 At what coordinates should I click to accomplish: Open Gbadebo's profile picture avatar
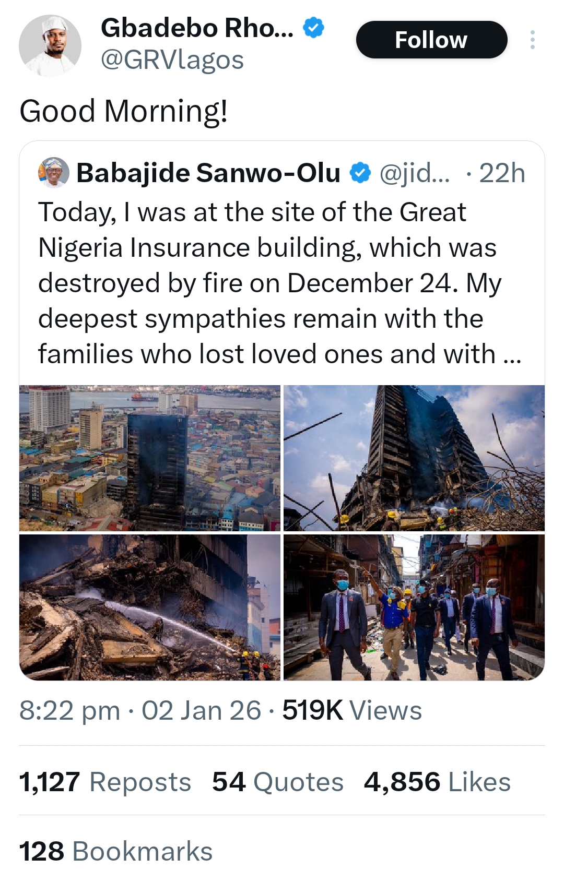coord(50,46)
